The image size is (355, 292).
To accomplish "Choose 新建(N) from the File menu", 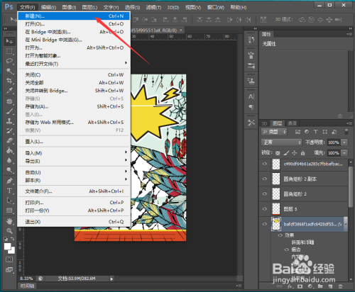I will point(75,16).
